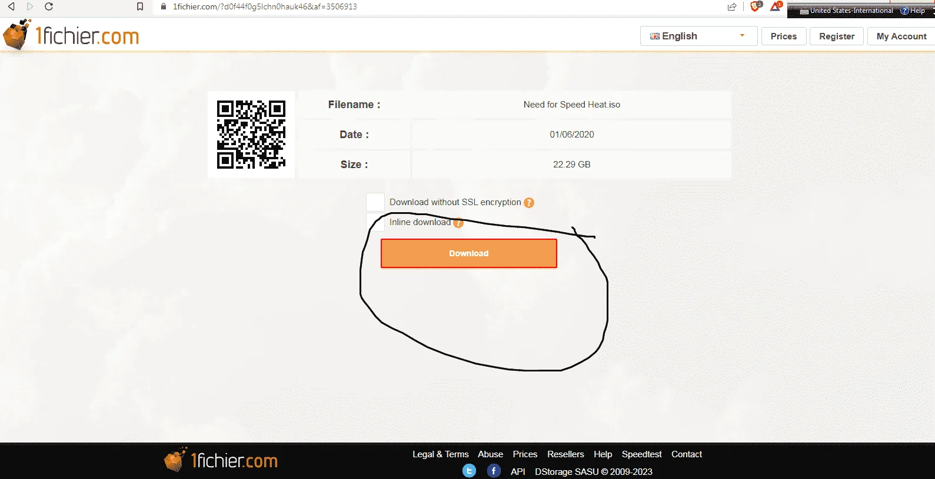This screenshot has height=479, width=935.
Task: Open the API footer link
Action: (x=518, y=471)
